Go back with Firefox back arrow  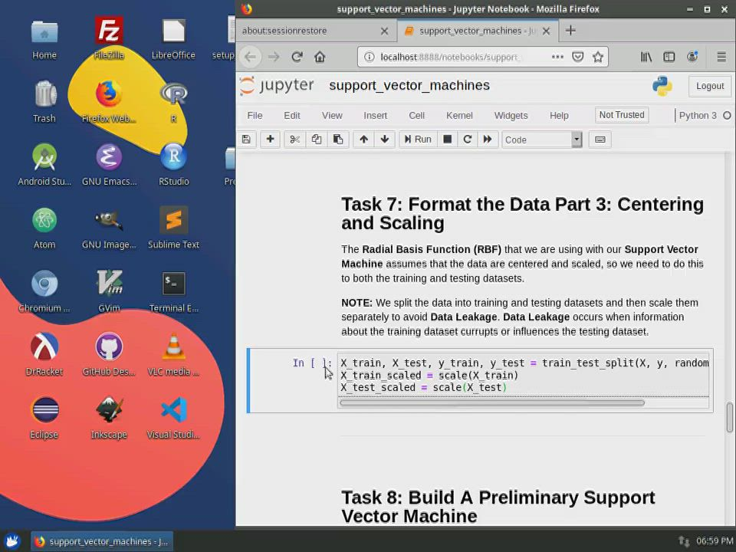point(250,58)
